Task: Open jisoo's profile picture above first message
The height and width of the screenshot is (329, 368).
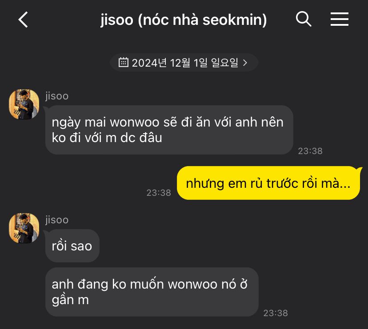Action: (24, 104)
